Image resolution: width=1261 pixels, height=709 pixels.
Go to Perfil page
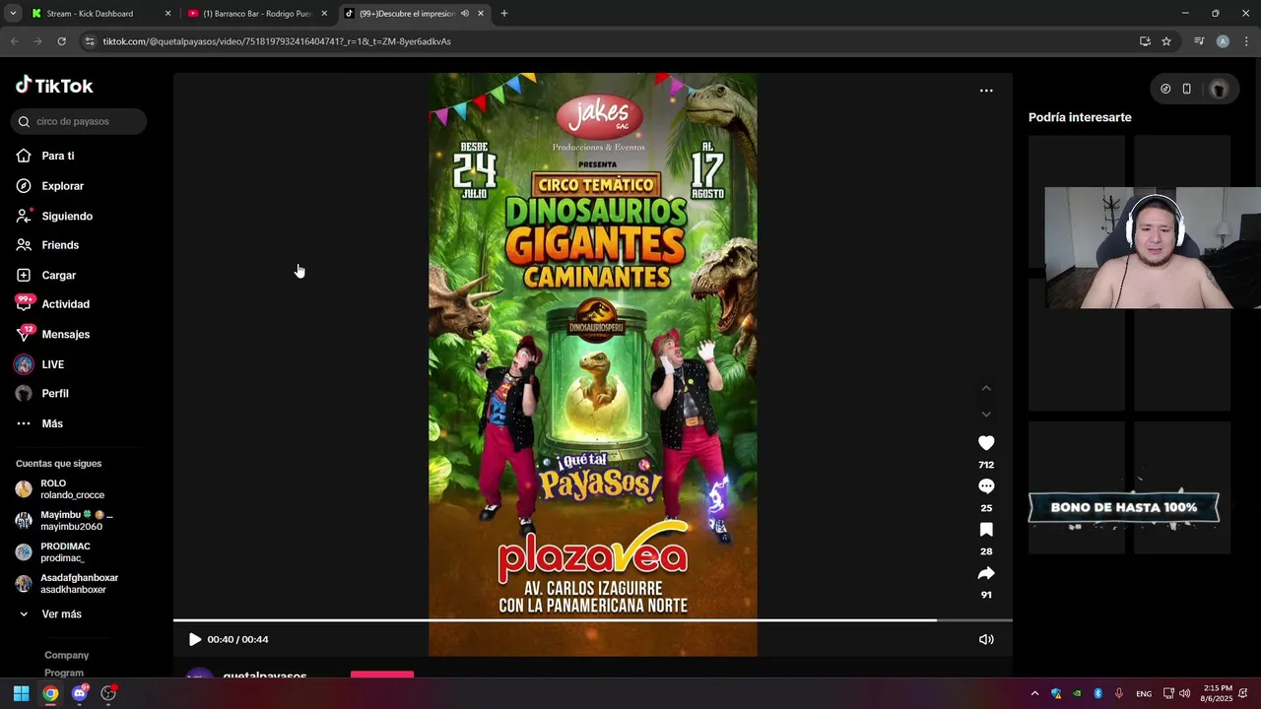point(41,394)
